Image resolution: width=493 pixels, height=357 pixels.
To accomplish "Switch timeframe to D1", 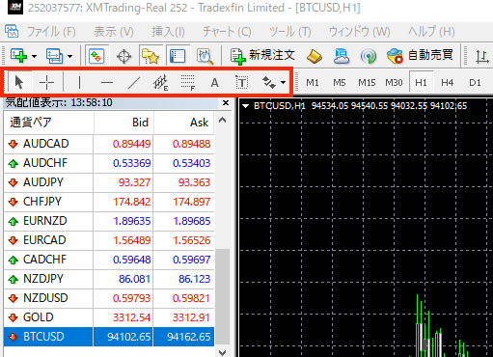I will 475,83.
